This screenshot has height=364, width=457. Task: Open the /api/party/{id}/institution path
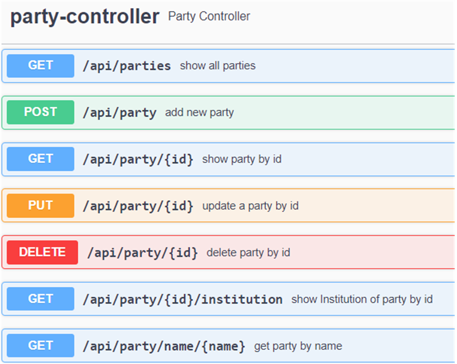pos(183,300)
